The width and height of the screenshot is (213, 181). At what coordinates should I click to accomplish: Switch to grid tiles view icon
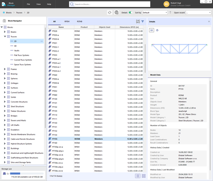tap(143, 176)
